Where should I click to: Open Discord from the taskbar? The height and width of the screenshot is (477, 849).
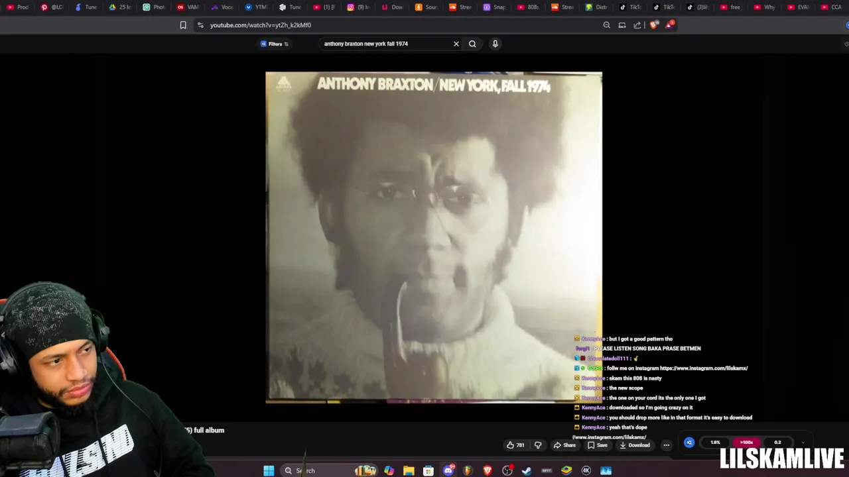point(448,470)
